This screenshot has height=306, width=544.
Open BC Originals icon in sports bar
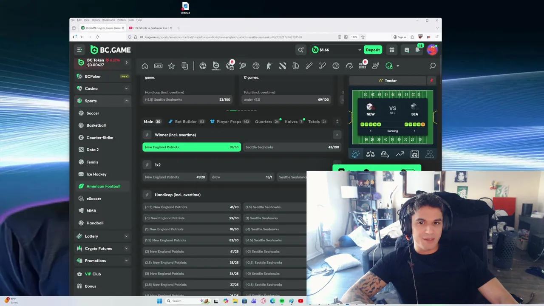[x=216, y=66]
